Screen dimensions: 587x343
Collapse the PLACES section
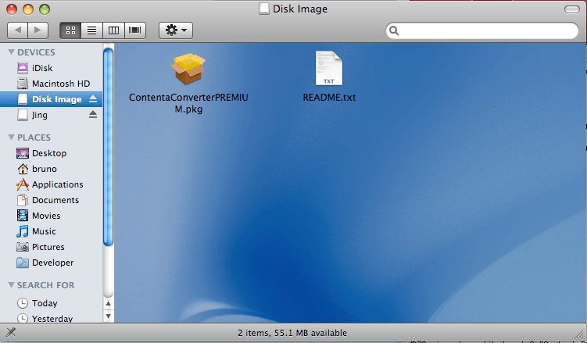(x=11, y=138)
